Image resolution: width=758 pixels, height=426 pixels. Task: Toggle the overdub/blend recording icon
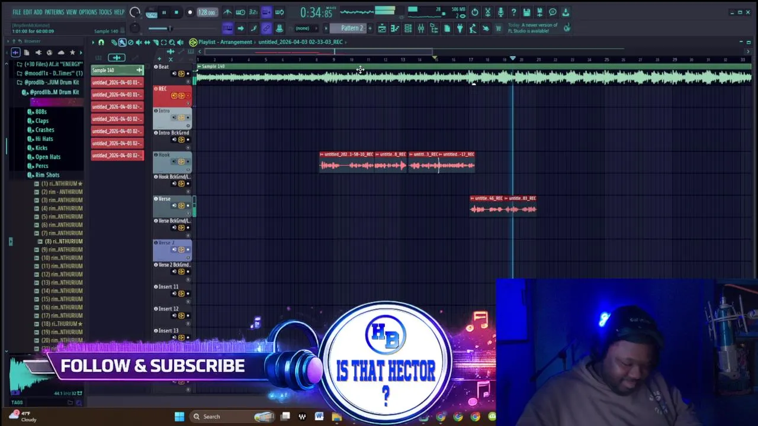[266, 12]
